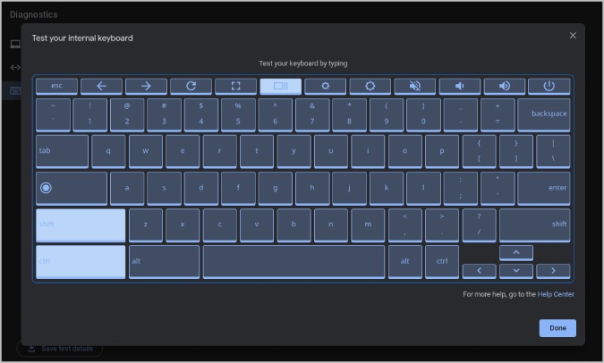The width and height of the screenshot is (604, 363).
Task: Click the backspace key
Action: pos(544,114)
